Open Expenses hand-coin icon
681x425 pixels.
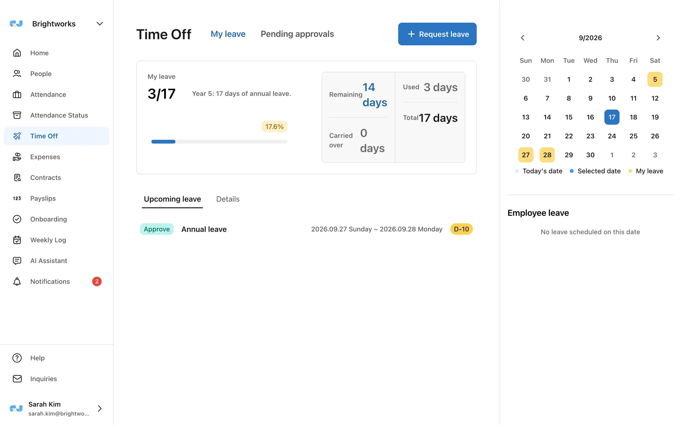[17, 157]
